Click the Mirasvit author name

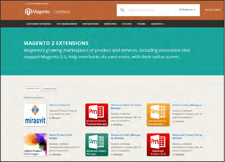pos(56,118)
